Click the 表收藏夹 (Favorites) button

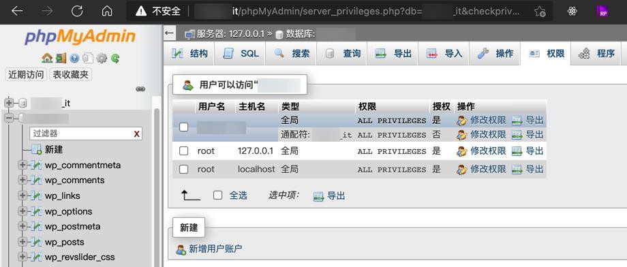(70, 75)
